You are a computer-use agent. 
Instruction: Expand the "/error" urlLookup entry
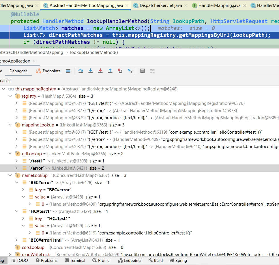16,168
